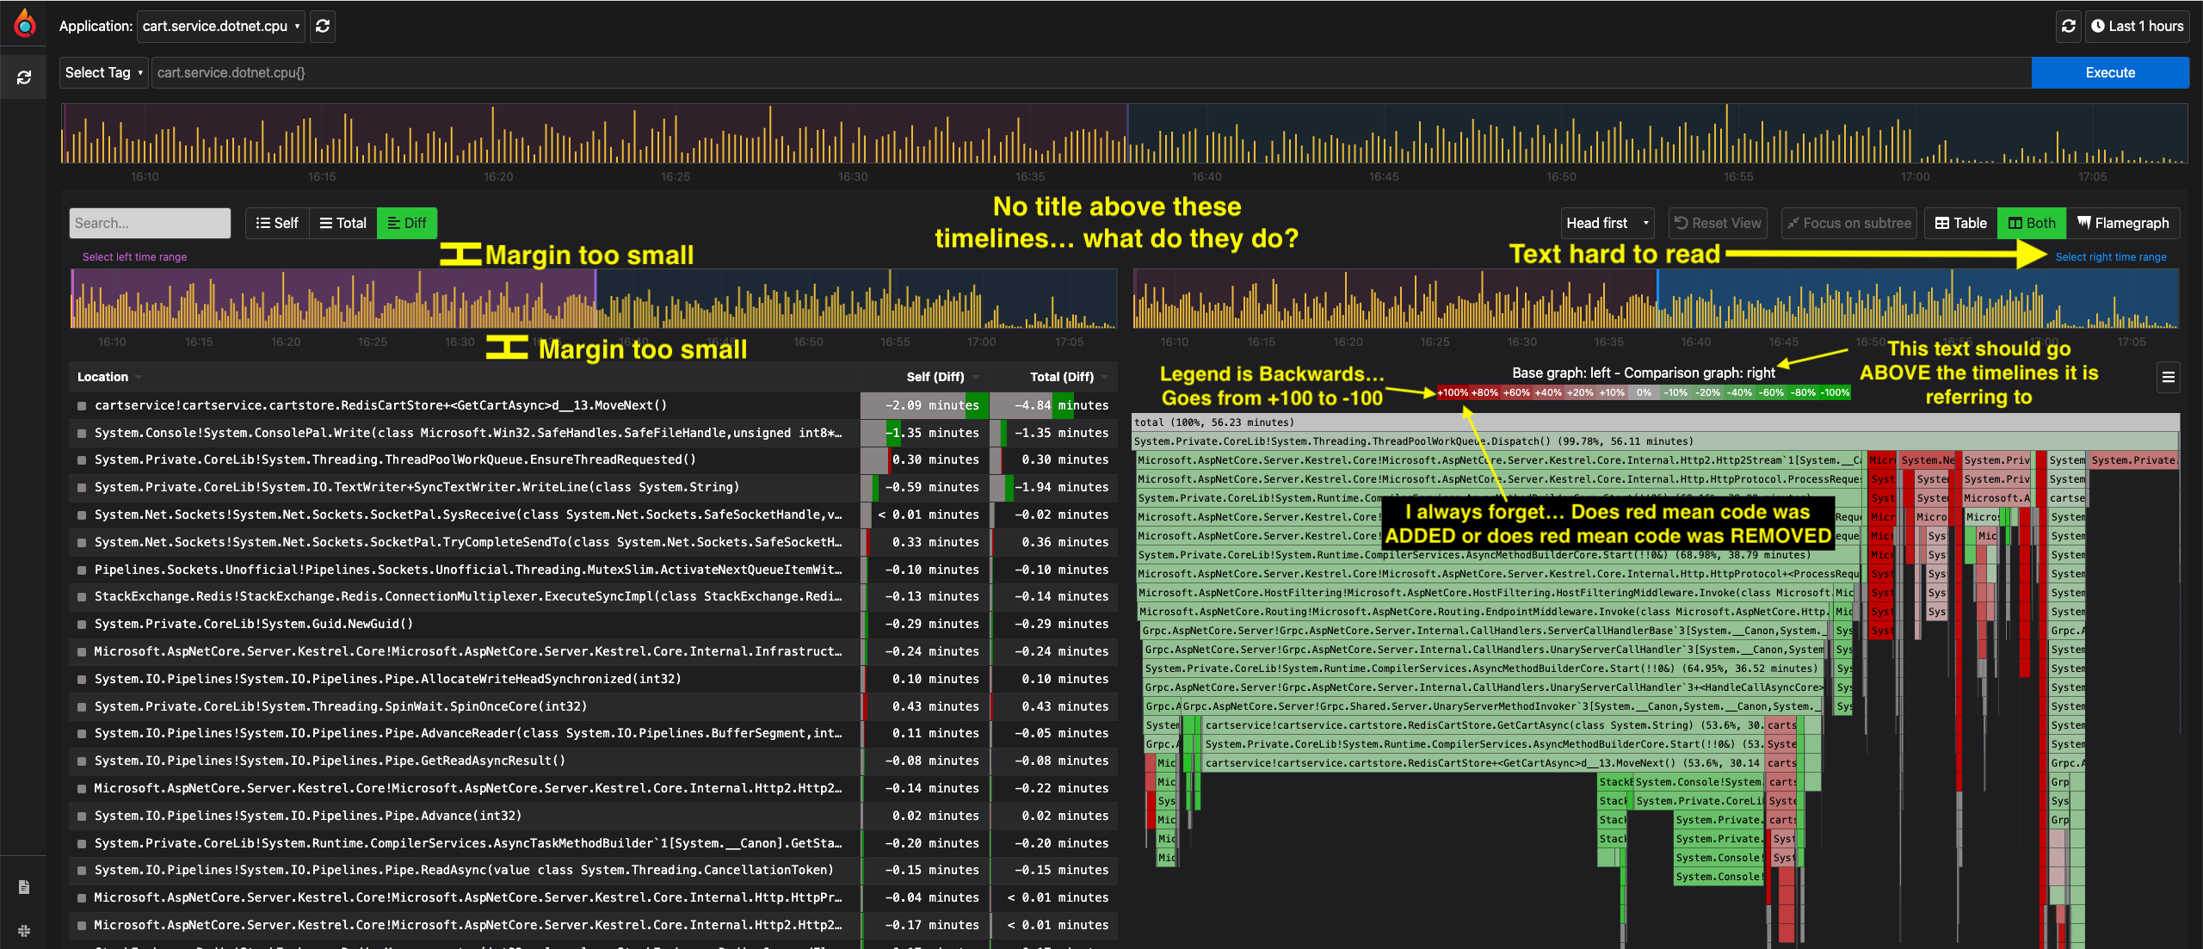Click Focus on subtree button
Image resolution: width=2203 pixels, height=949 pixels.
pyautogui.click(x=1848, y=223)
